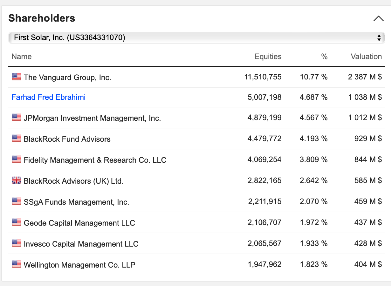Screen dimensions: 391x286
Task: Open Farhad Fred Ebrahimi profile link
Action: (x=49, y=97)
